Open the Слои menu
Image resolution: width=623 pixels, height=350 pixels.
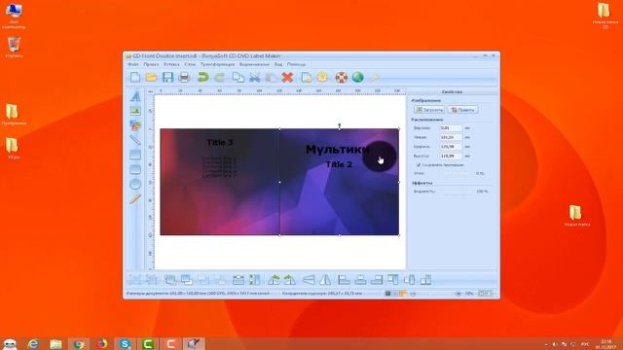[190, 64]
